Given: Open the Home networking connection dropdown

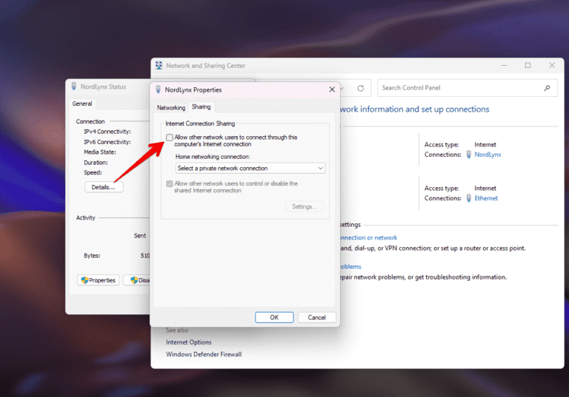Looking at the screenshot, I should 250,169.
